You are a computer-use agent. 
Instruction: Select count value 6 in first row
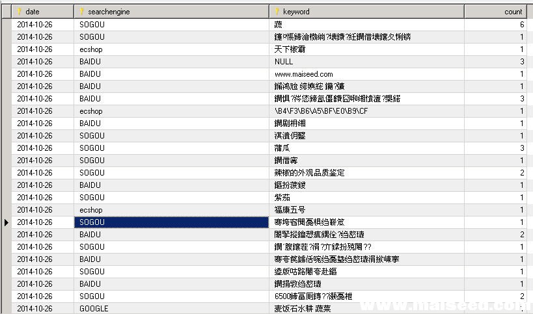click(496, 25)
